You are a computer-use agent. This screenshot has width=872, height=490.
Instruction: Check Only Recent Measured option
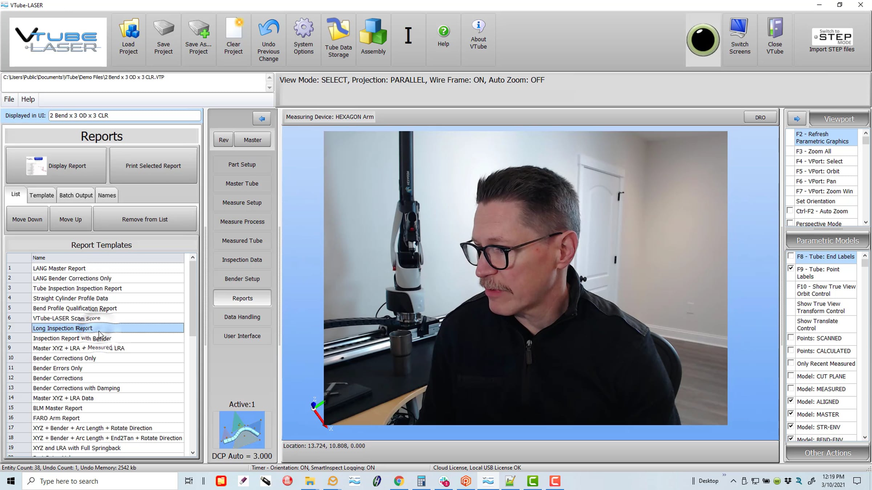(791, 363)
